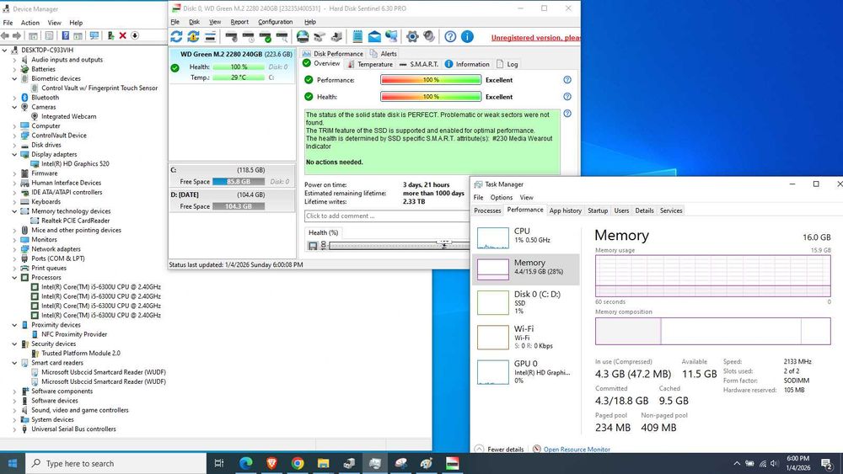The image size is (843, 474).
Task: Click the 'Type here to search' taskbar box
Action: [116, 463]
